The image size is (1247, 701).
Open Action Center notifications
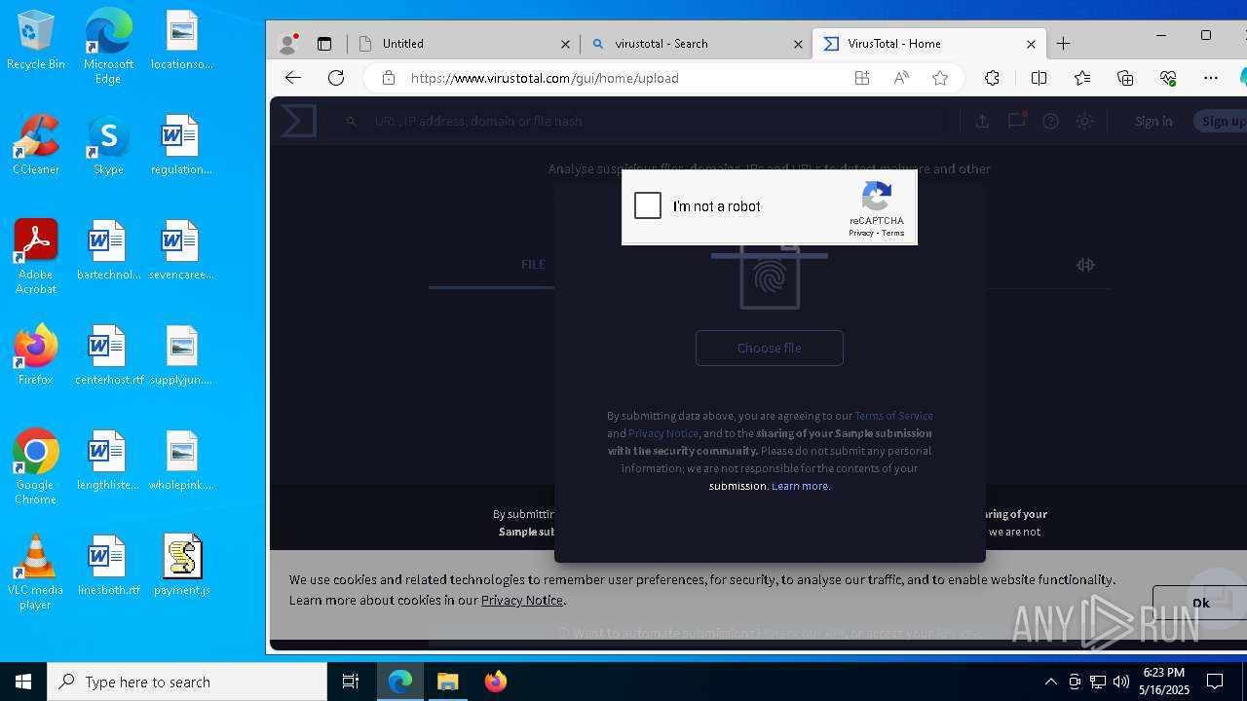pyautogui.click(x=1215, y=682)
